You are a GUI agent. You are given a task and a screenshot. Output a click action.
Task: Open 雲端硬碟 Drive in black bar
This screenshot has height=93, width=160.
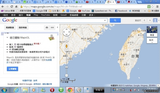(74, 15)
